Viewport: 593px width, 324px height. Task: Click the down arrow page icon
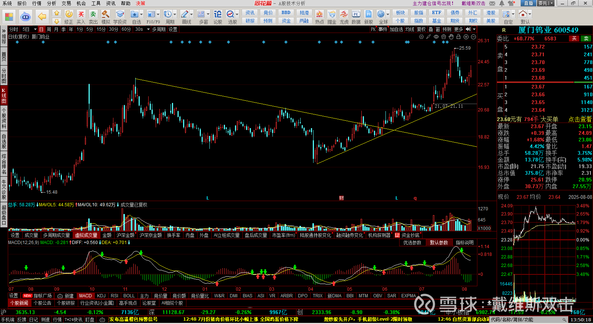point(57,21)
